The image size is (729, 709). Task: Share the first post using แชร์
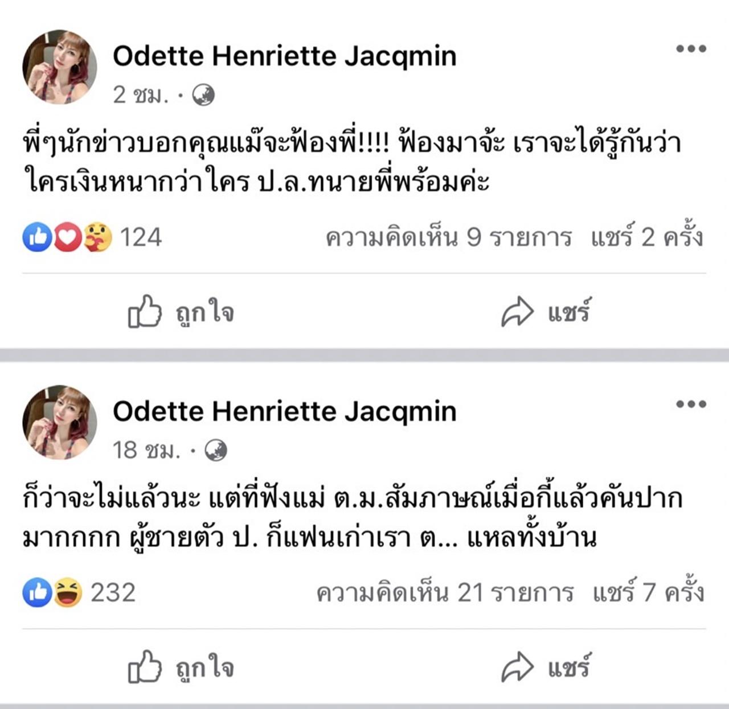546,312
